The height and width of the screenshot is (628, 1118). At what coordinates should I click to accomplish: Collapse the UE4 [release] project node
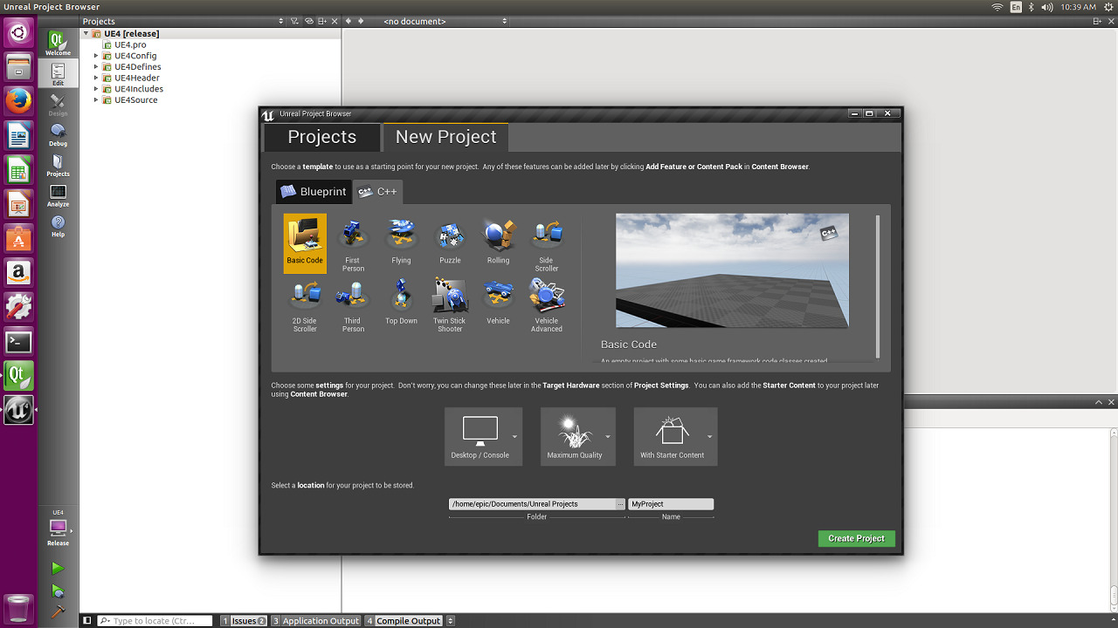click(86, 34)
